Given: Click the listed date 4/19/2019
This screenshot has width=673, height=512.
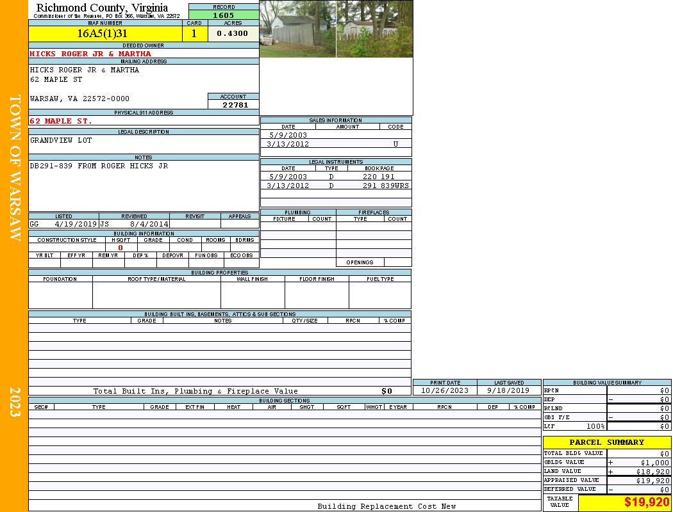Looking at the screenshot, I should [76, 225].
